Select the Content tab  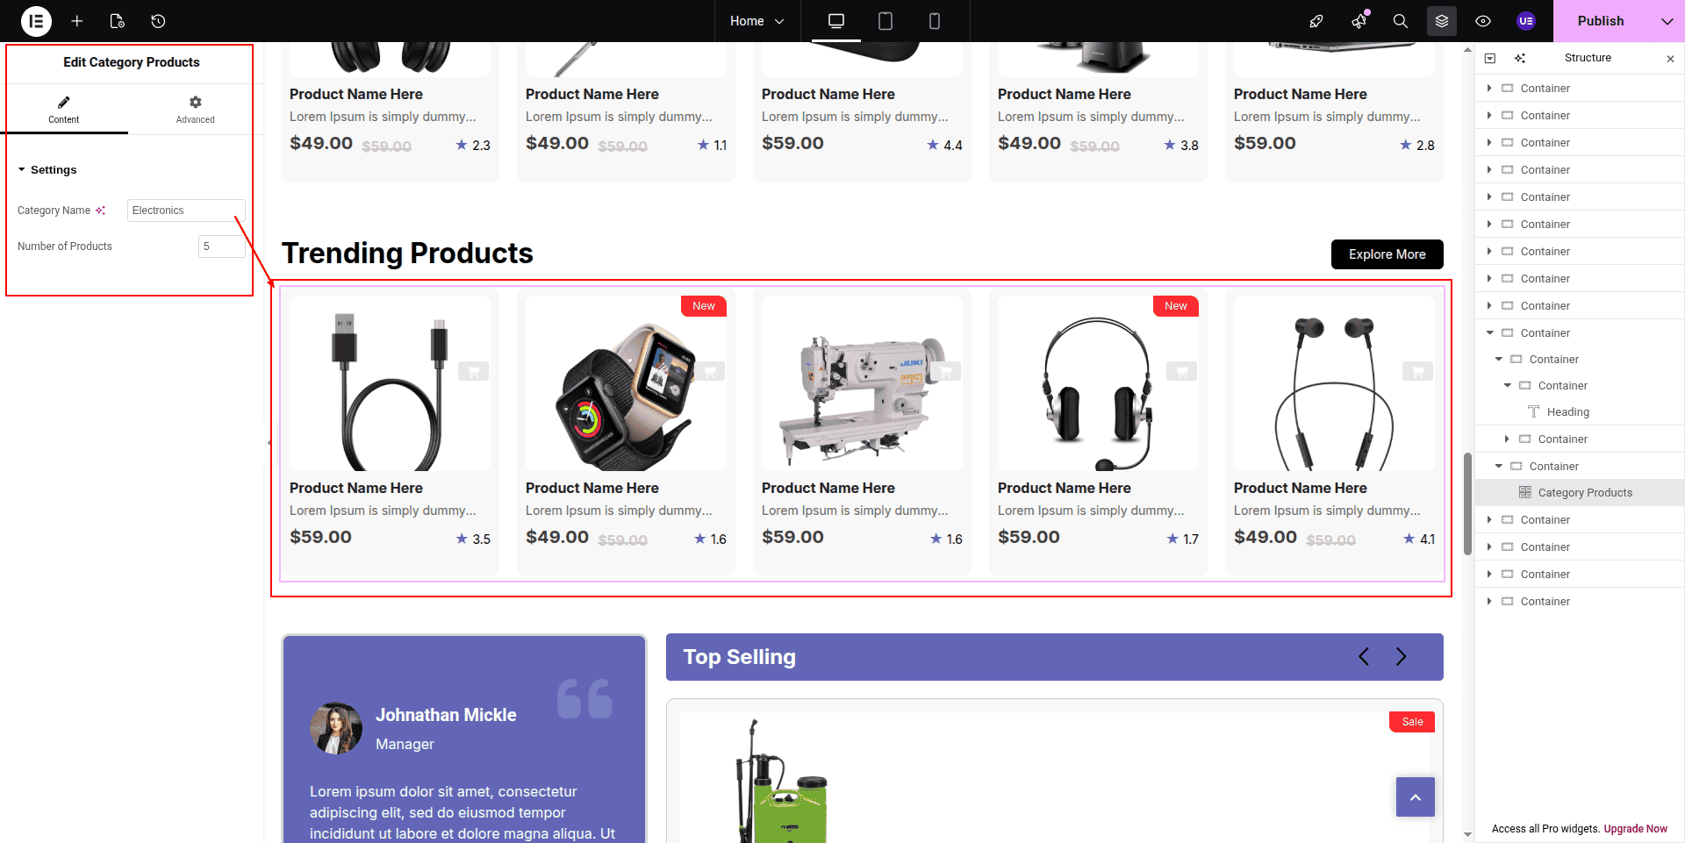pos(63,110)
